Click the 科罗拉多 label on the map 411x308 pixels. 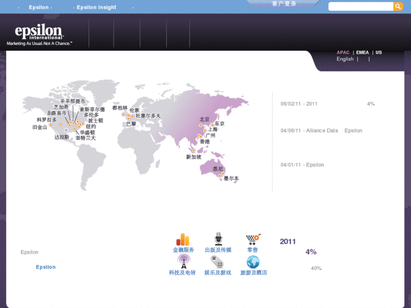[47, 120]
